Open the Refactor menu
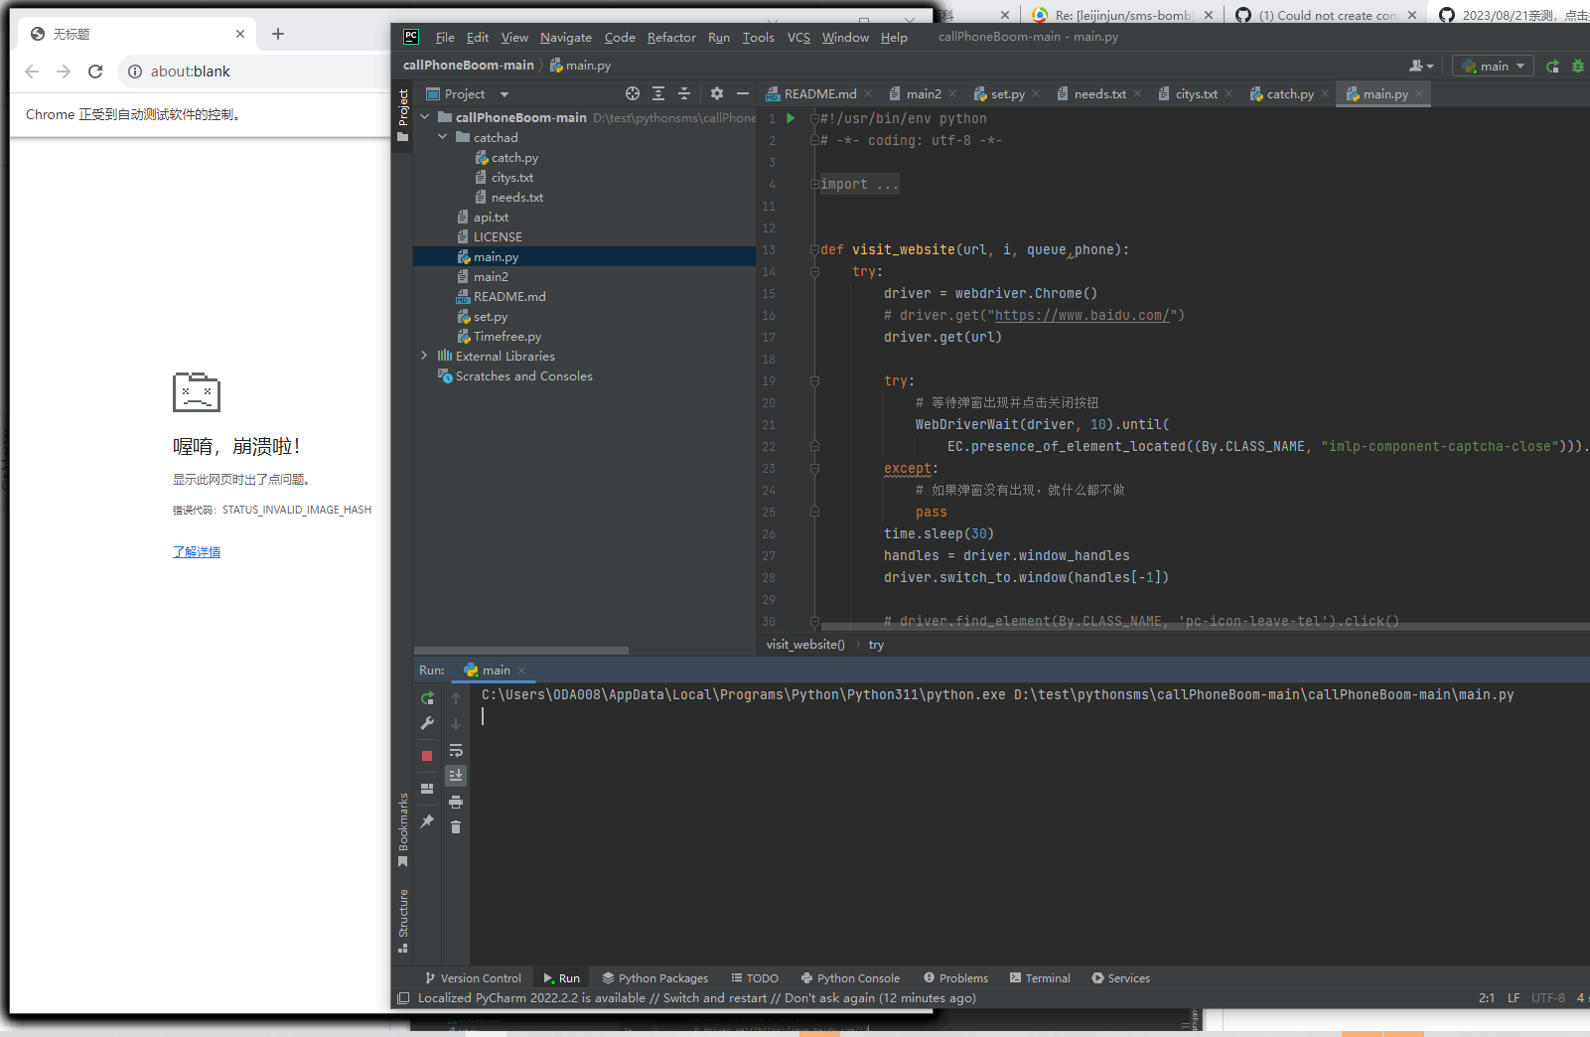Screen dimensions: 1590x1037 point(671,37)
